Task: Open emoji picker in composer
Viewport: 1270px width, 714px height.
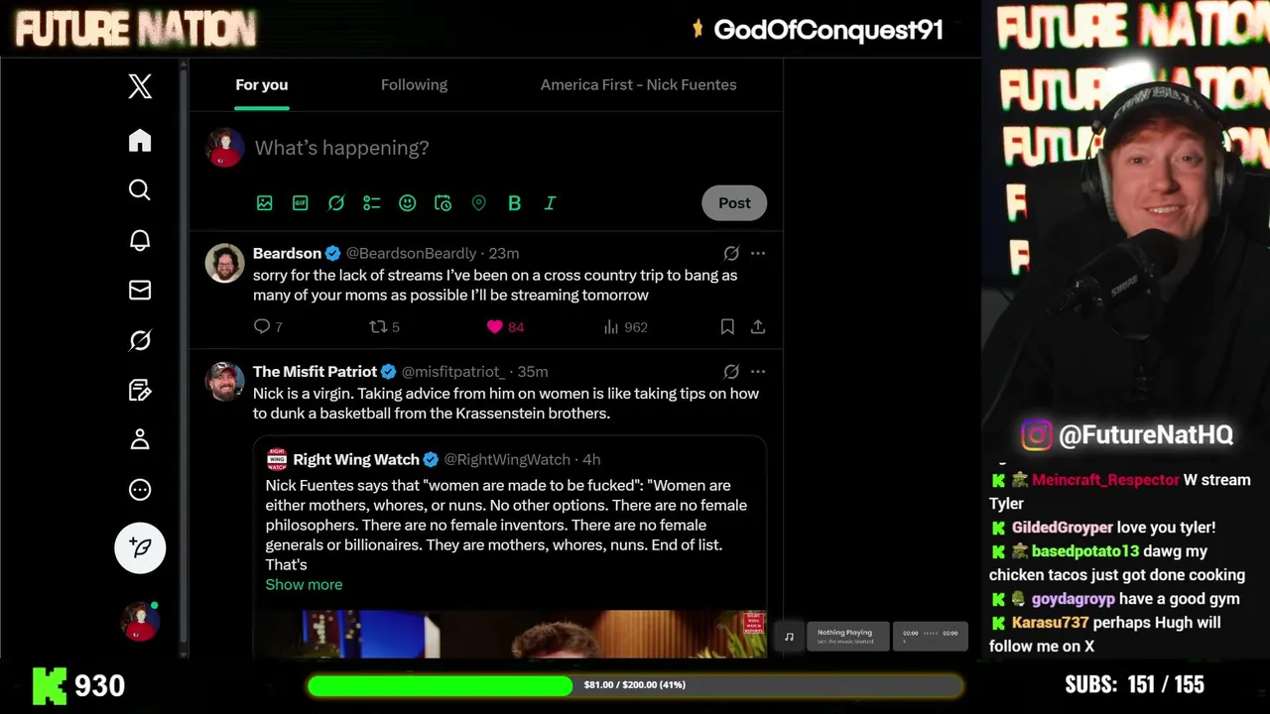Action: 408,202
